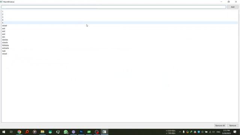Open Google Chrome from the taskbar
Viewport: 240px width, 135px height.
(19, 132)
